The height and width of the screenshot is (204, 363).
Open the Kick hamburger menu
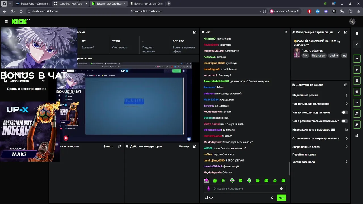[x=6, y=22]
